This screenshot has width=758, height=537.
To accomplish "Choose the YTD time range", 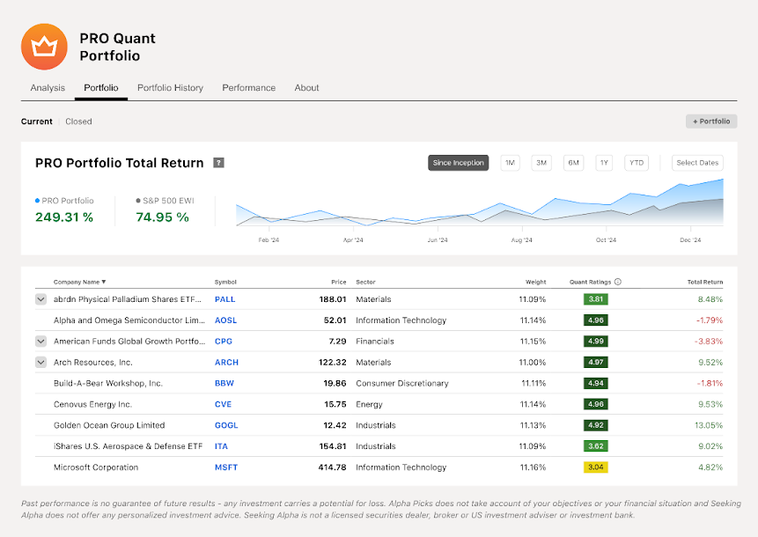I will (637, 163).
